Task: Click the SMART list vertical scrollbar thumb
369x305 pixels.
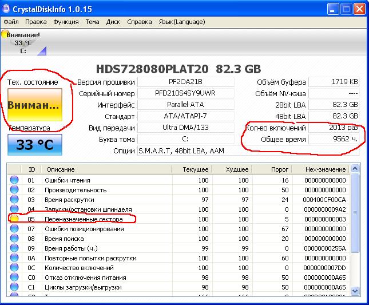Action: pos(355,213)
